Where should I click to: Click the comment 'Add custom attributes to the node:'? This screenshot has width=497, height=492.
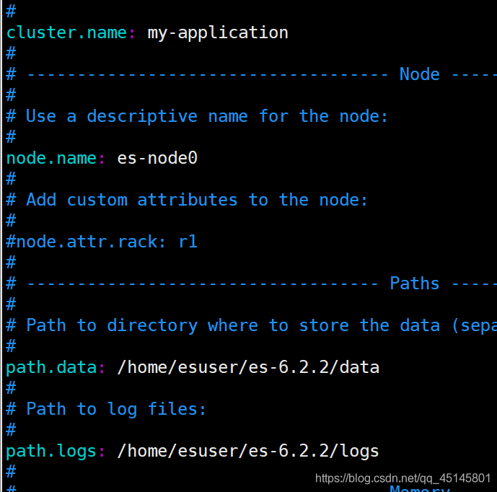[x=196, y=200]
